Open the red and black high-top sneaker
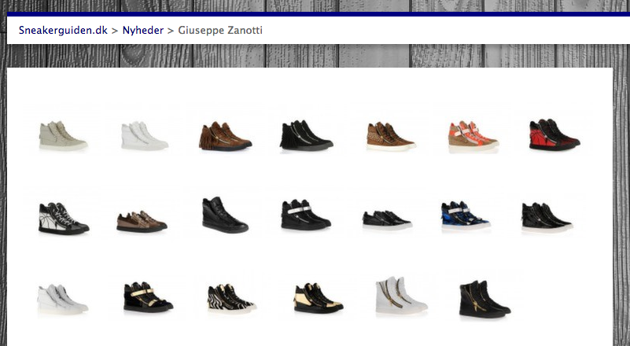This screenshot has width=630, height=346. point(554,134)
